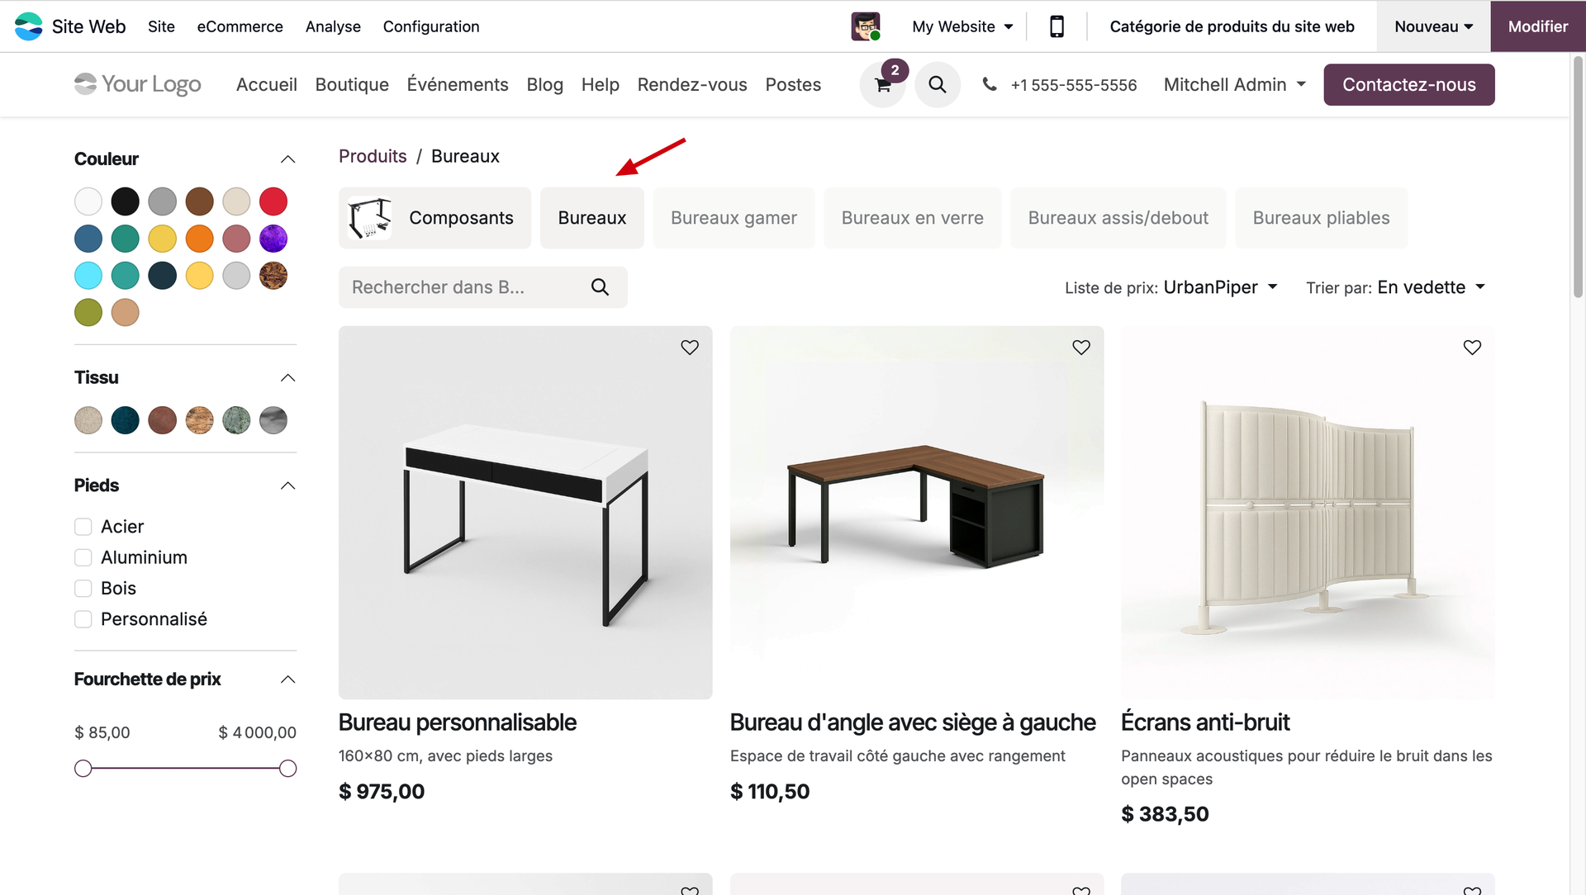The width and height of the screenshot is (1586, 895).
Task: Click wishlist heart on Écrans anti-bruit
Action: coord(1472,348)
